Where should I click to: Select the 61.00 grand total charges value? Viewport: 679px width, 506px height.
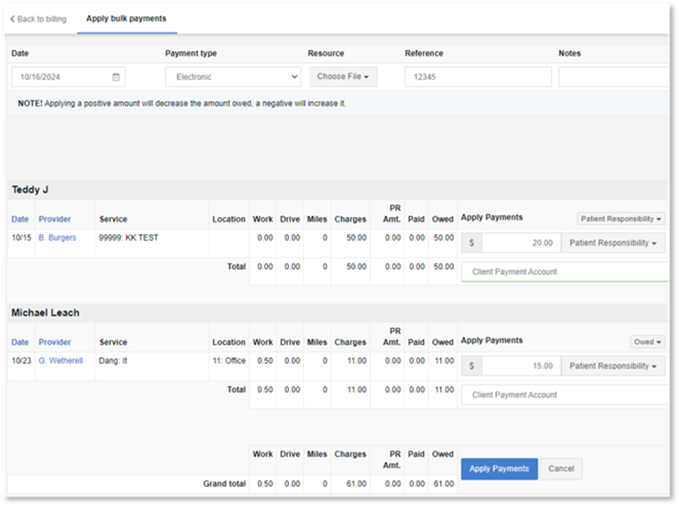pos(356,484)
